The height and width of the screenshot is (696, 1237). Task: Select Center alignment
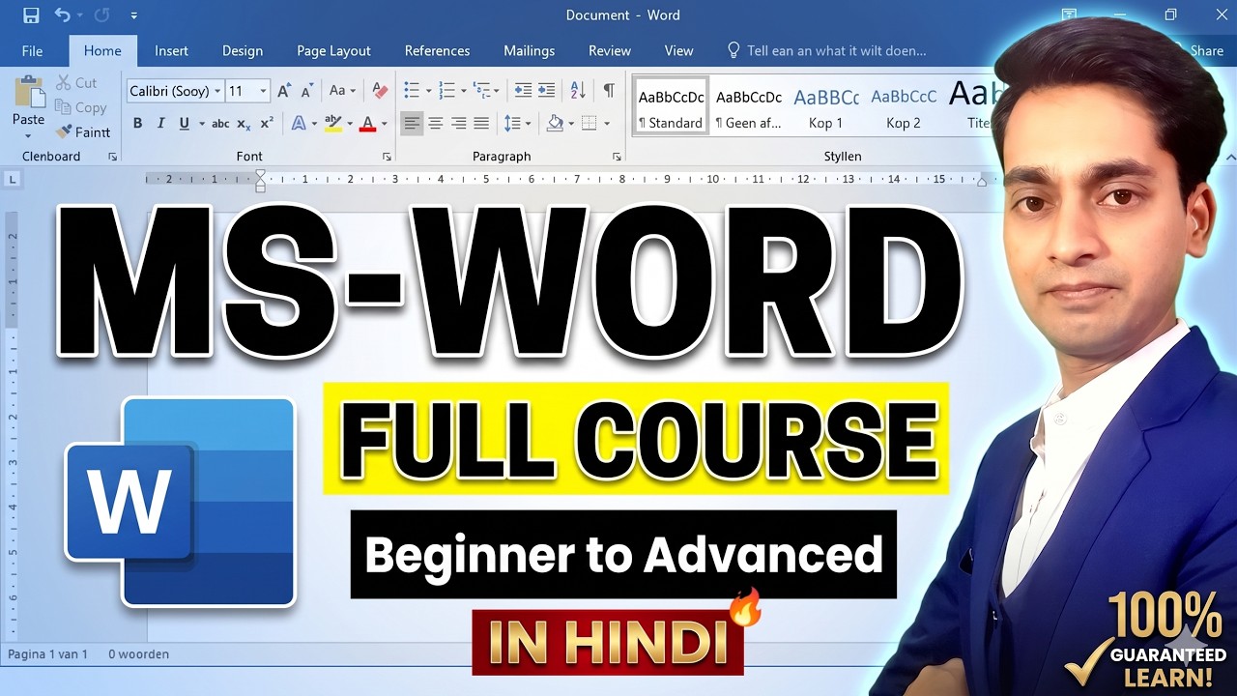(435, 123)
